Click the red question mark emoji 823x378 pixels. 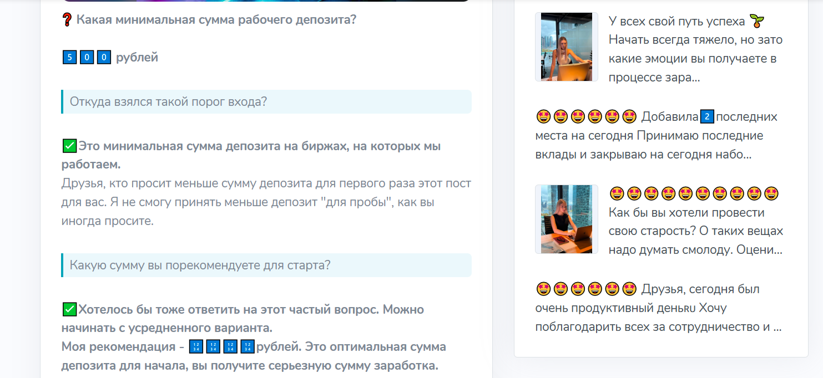coord(67,20)
